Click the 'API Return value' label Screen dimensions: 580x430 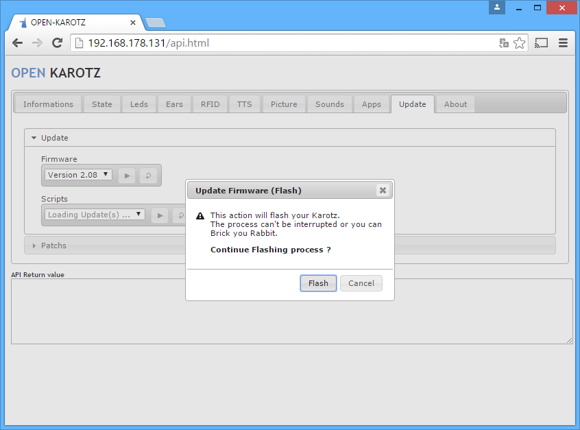coord(37,274)
